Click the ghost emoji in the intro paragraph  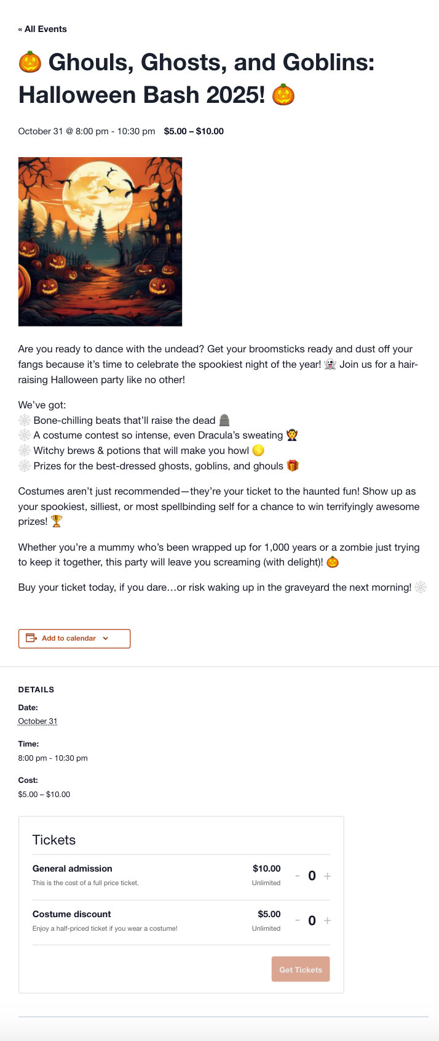(x=330, y=364)
